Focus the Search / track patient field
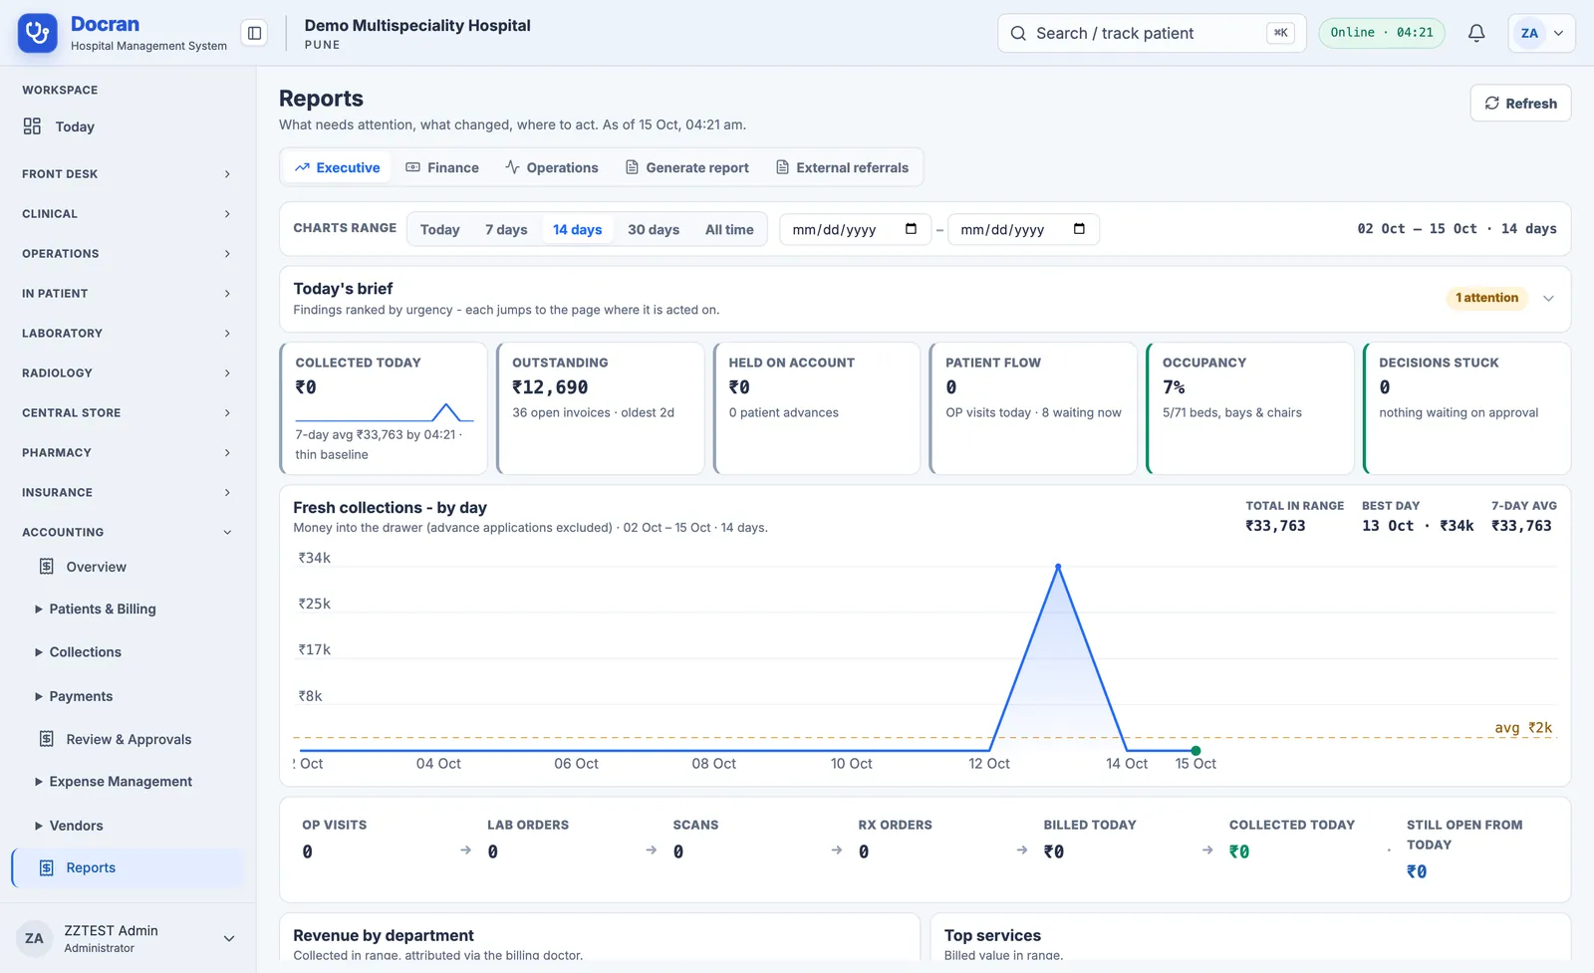This screenshot has height=973, width=1594. tap(1152, 33)
